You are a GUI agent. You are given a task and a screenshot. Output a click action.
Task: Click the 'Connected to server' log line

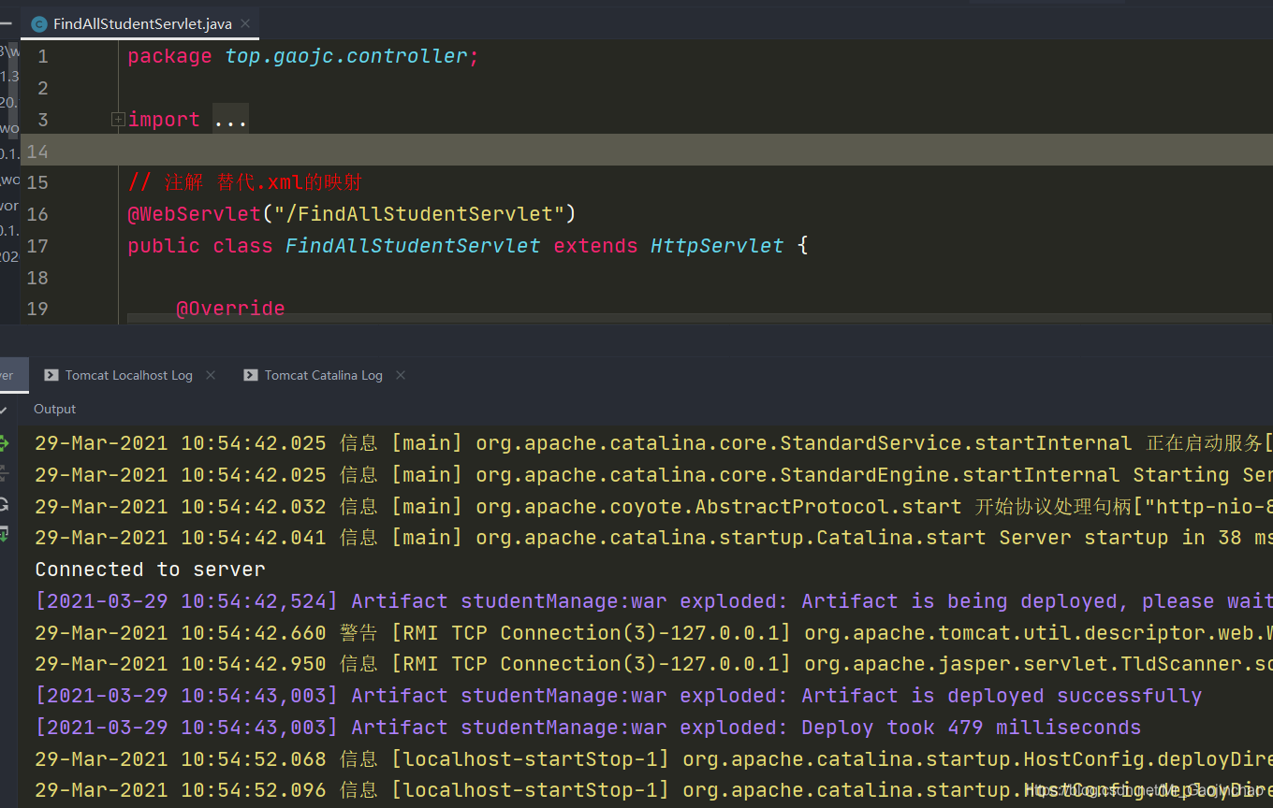coord(150,570)
